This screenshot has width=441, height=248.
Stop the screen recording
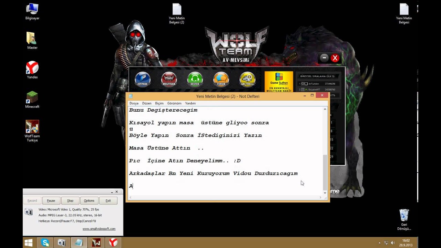(70, 200)
